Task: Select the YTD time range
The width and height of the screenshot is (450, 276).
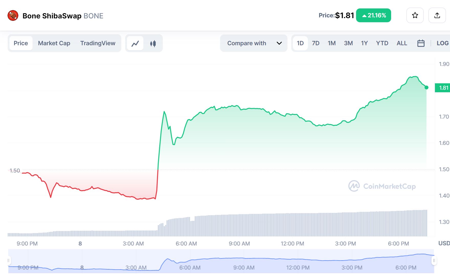Action: pos(382,43)
